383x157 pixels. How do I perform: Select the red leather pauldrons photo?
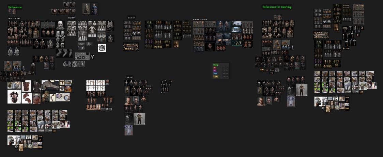coord(27,98)
